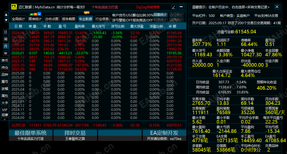Select the 品种 sidebar item
287x154 pixels.
click(x=5, y=74)
